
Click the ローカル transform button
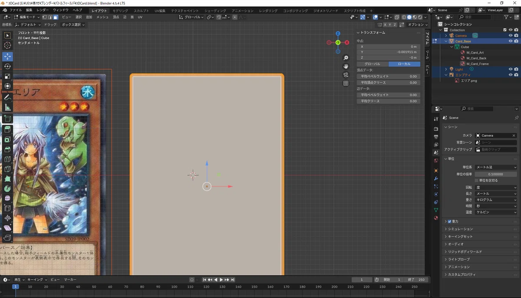404,64
